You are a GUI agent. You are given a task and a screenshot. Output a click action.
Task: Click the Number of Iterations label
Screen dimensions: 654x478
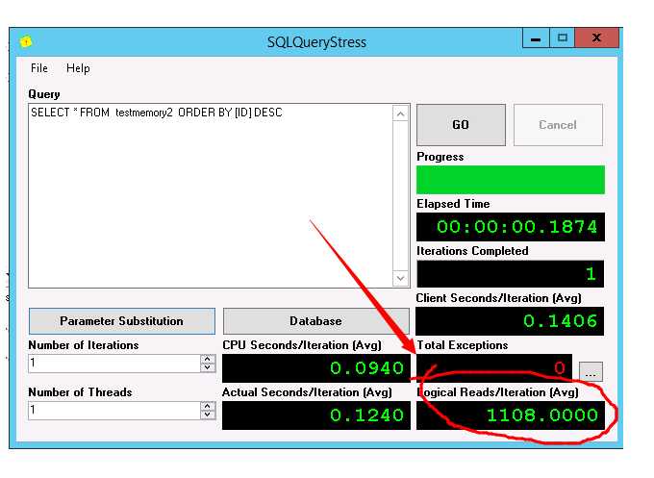click(84, 345)
